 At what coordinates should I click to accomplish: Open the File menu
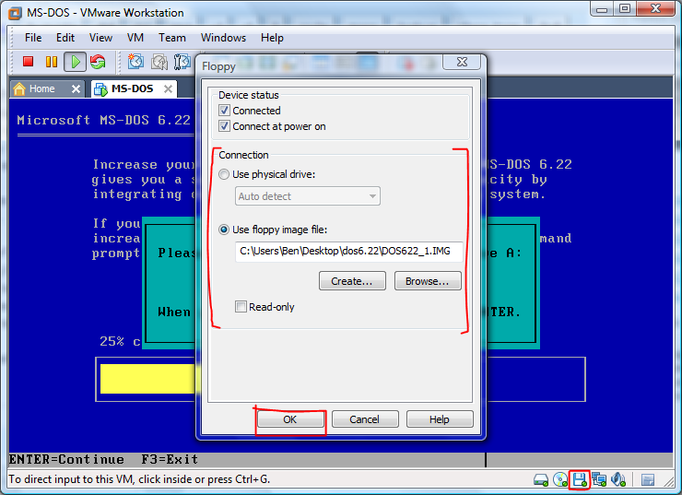[33, 38]
